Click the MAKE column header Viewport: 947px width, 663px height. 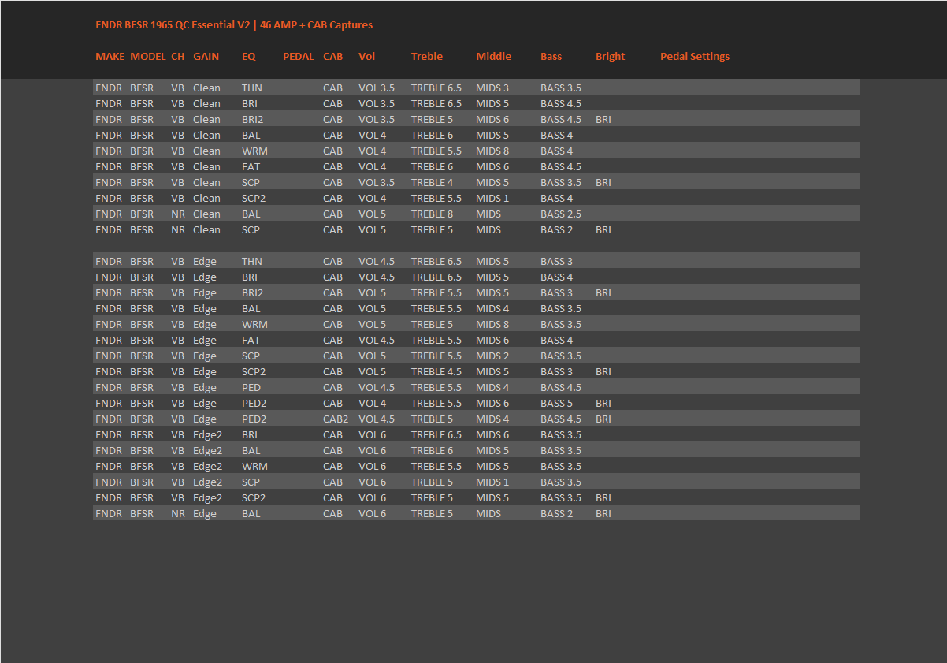click(110, 57)
